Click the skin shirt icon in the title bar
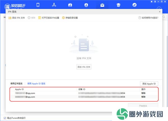Image resolution: width=168 pixels, height=121 pixels. point(151,2)
